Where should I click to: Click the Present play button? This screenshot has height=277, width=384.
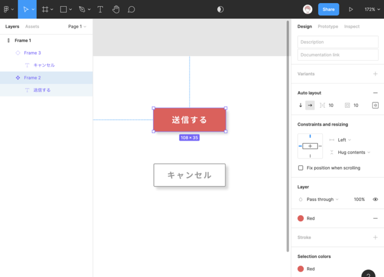[x=351, y=9]
